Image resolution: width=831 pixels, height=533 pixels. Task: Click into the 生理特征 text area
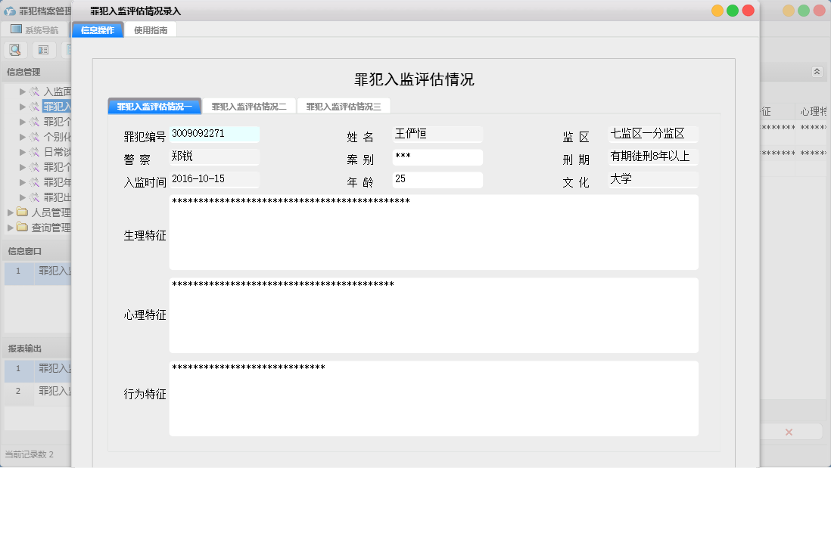coord(433,233)
